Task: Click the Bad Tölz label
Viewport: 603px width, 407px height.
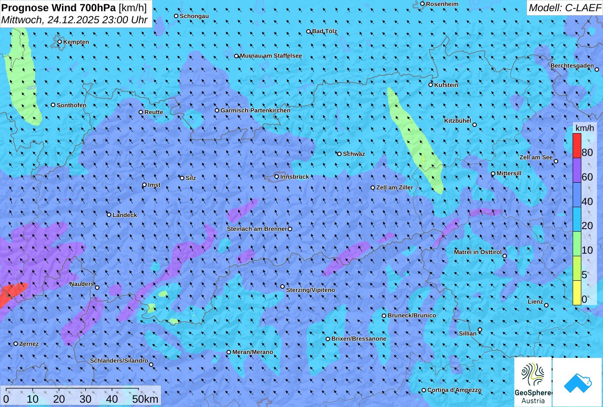Action: click(324, 31)
